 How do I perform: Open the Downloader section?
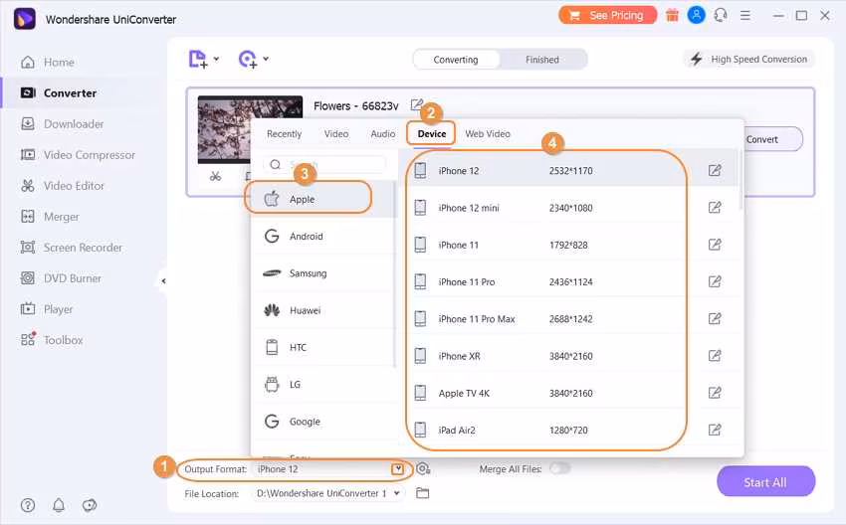click(62, 124)
